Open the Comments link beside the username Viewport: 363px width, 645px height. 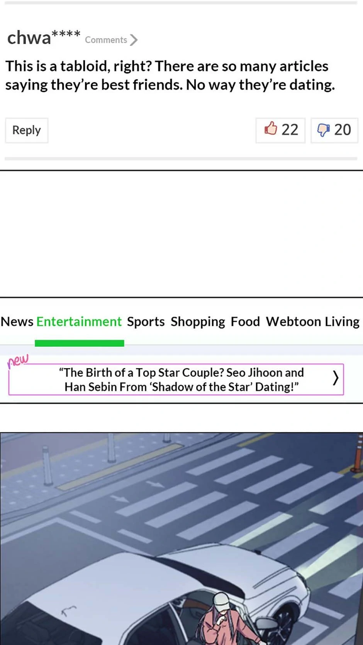[106, 40]
